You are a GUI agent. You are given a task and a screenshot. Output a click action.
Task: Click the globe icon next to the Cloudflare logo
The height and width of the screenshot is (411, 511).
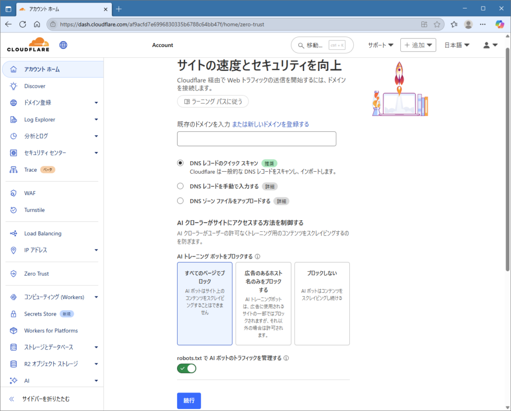point(63,45)
